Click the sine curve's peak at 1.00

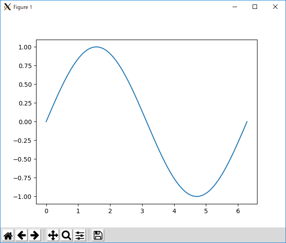(x=97, y=47)
